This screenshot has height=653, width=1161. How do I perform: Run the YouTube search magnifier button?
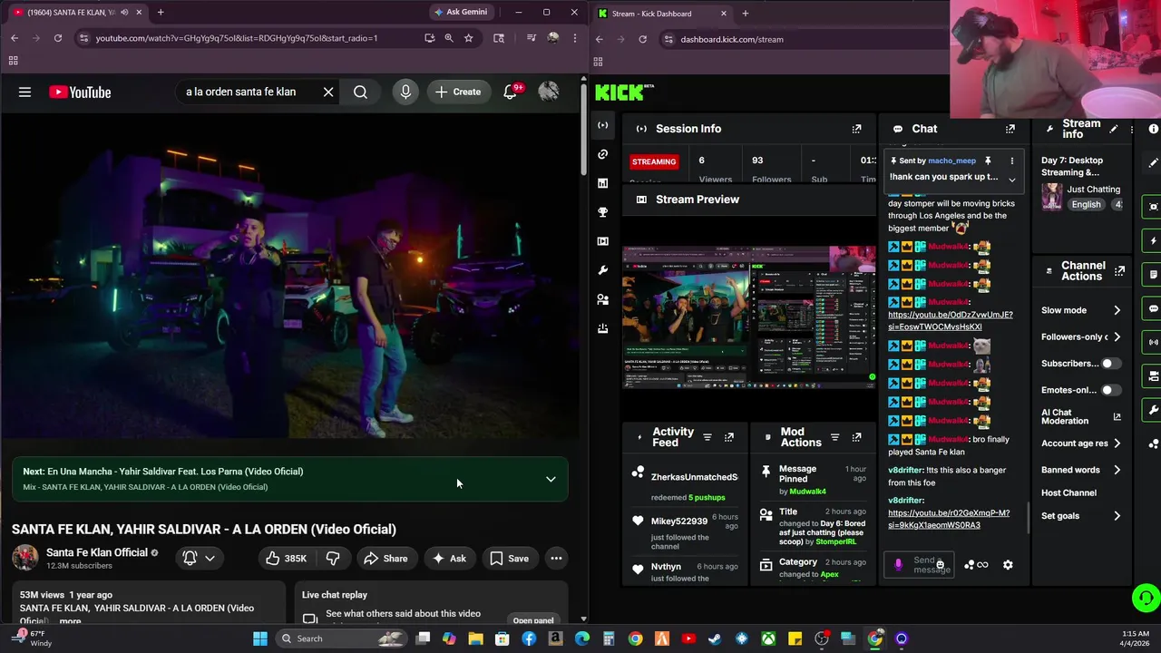360,92
